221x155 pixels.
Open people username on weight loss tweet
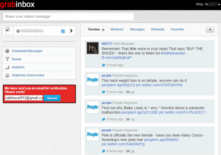(106, 75)
